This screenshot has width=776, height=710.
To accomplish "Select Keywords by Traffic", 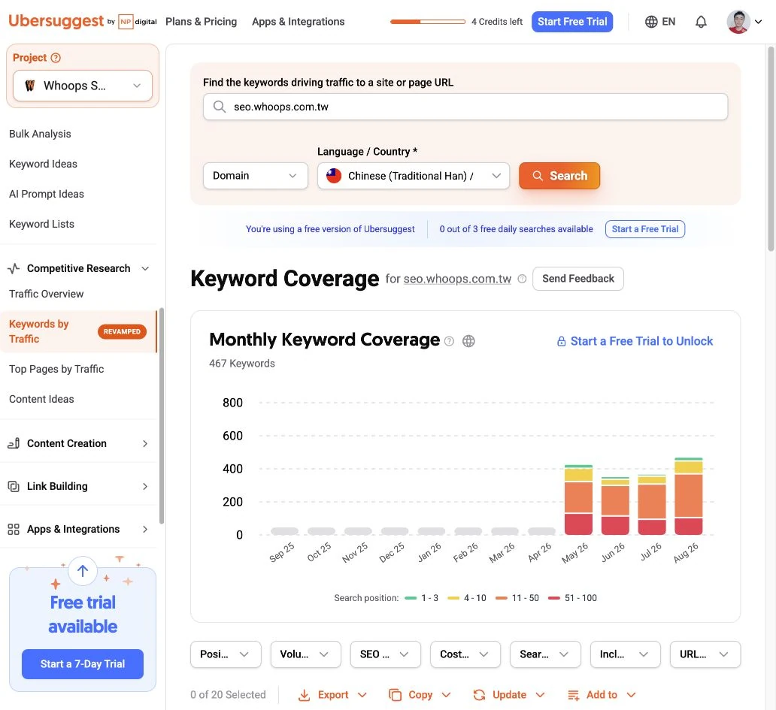I will click(78, 332).
